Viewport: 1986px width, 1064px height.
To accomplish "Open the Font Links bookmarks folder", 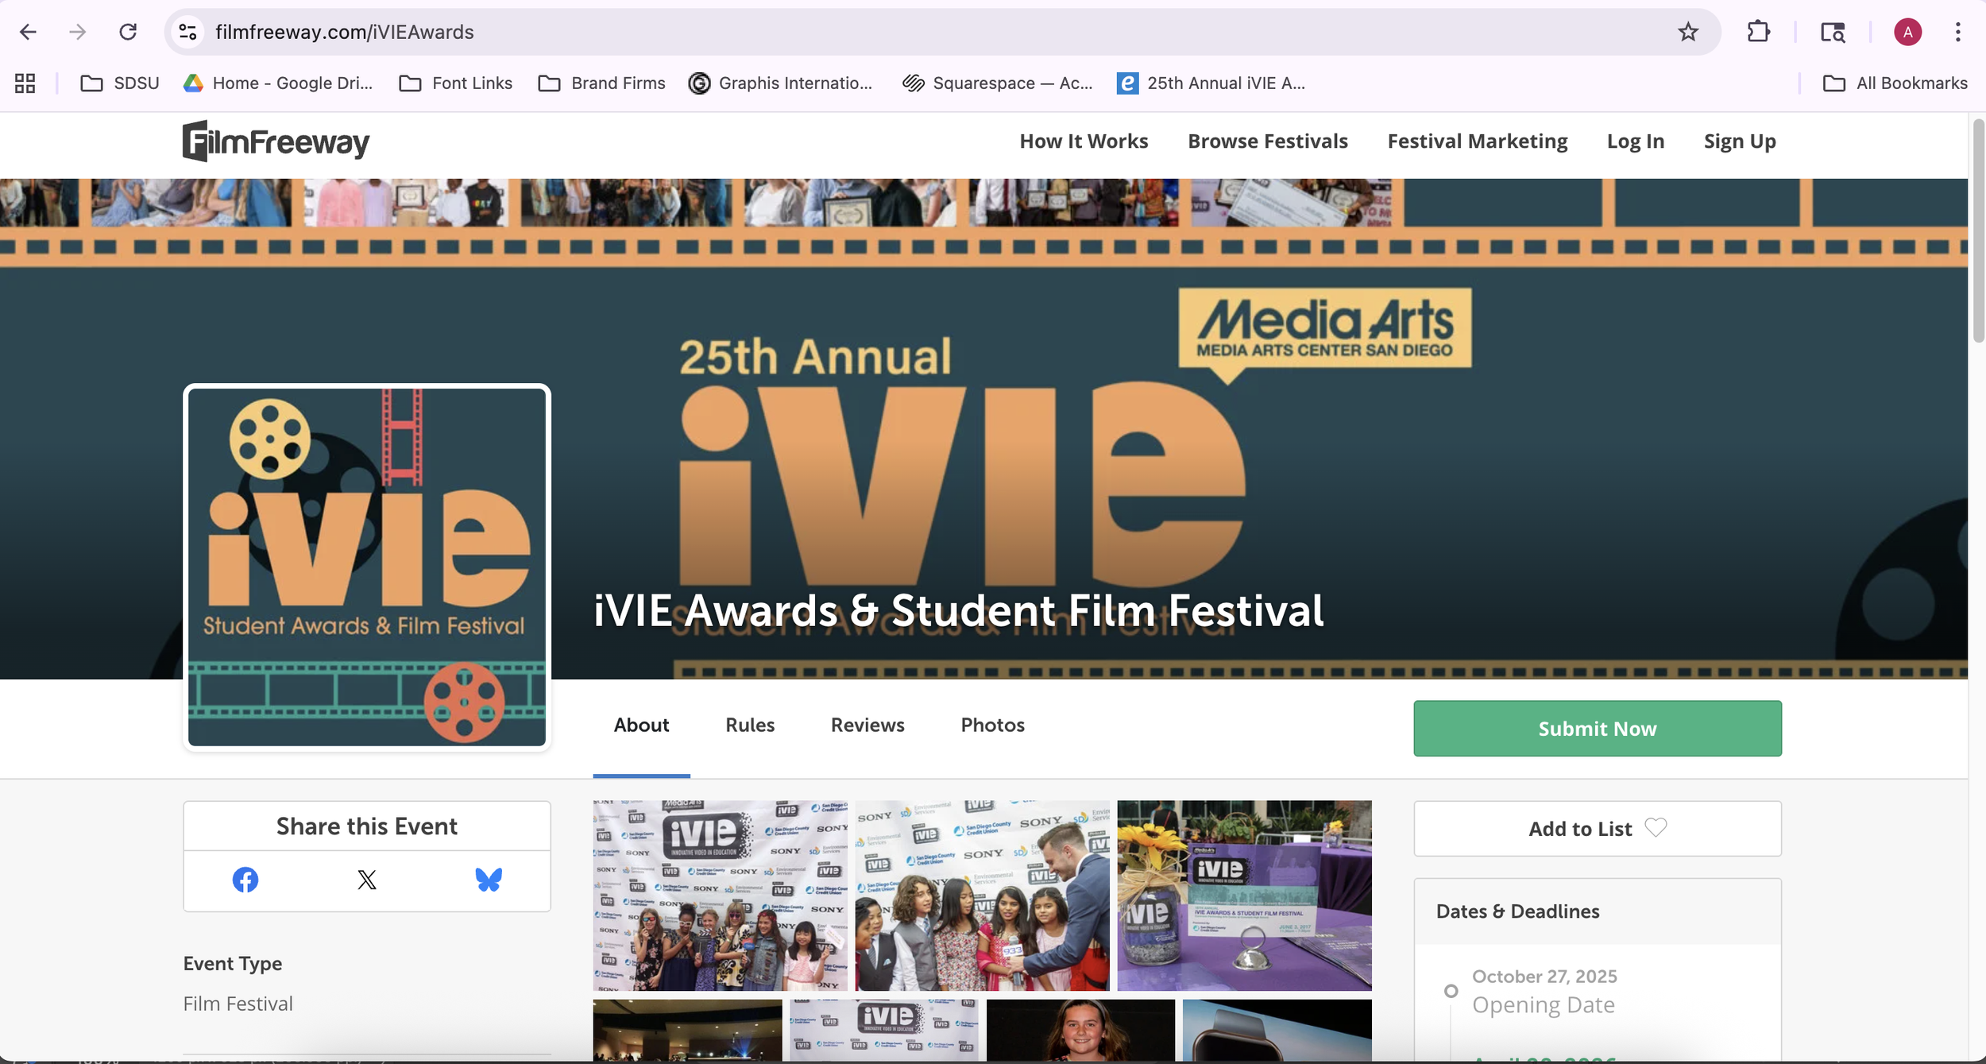I will pos(456,83).
